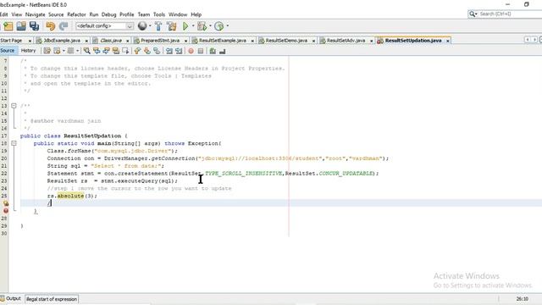The width and height of the screenshot is (542, 305).
Task: Open the Navigate menu
Action: (35, 14)
